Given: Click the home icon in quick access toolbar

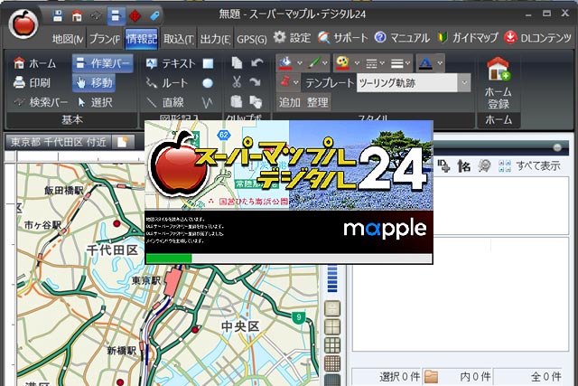Looking at the screenshot, I should (x=77, y=16).
